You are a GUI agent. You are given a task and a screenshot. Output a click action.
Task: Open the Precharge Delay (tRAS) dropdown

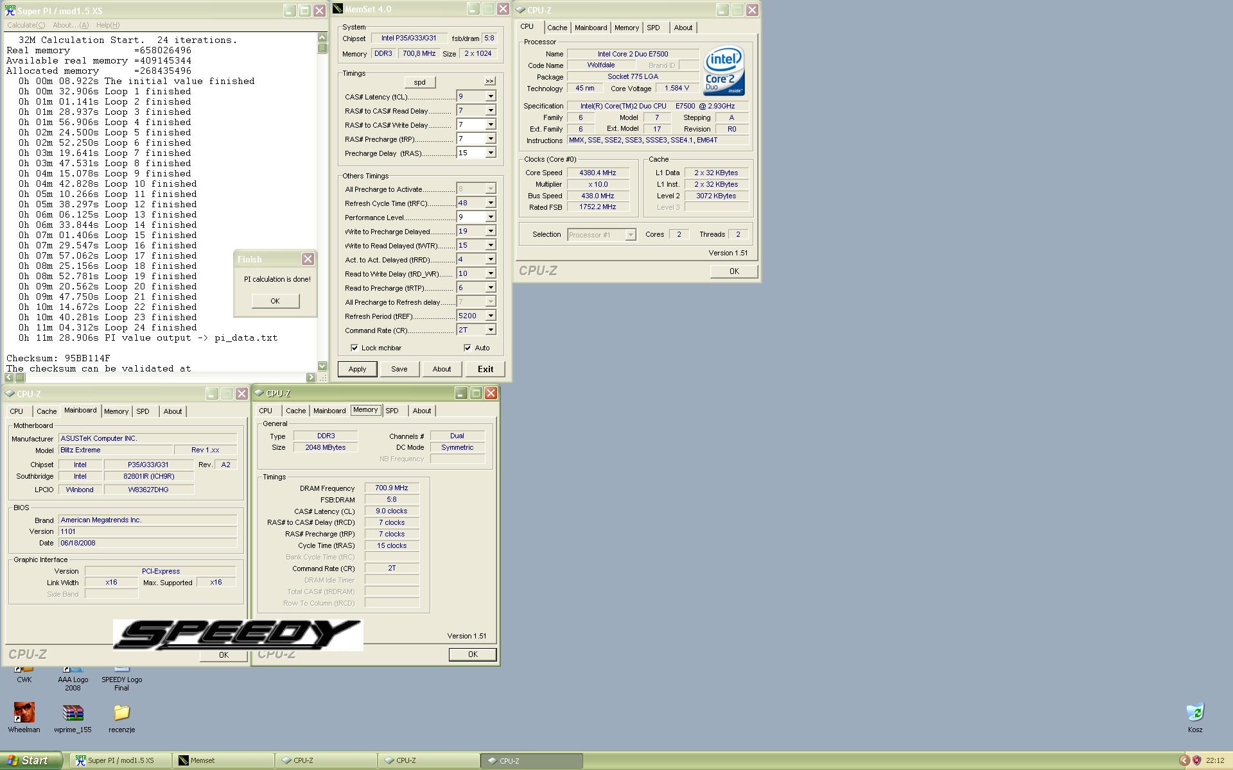click(x=491, y=153)
